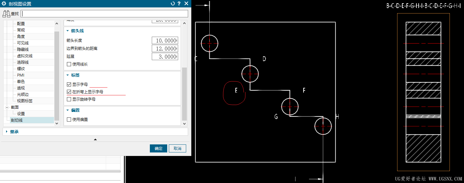
Task: Click section view title B-C-D-E-F-G-H-I text
Action: 423,6
